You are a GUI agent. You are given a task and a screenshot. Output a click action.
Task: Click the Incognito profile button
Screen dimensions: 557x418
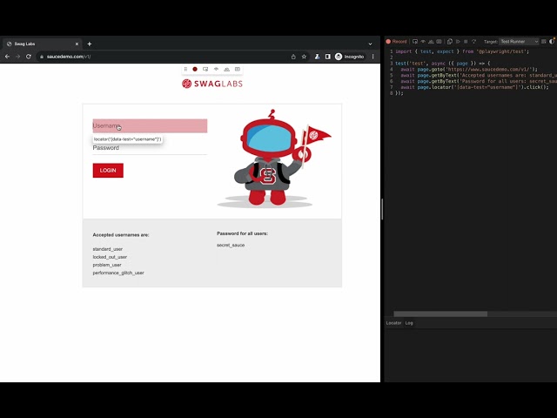coord(350,57)
